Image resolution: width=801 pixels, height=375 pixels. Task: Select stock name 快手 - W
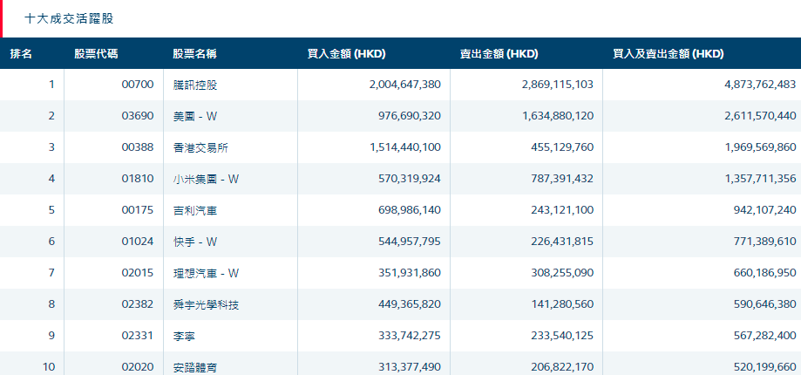coord(195,242)
